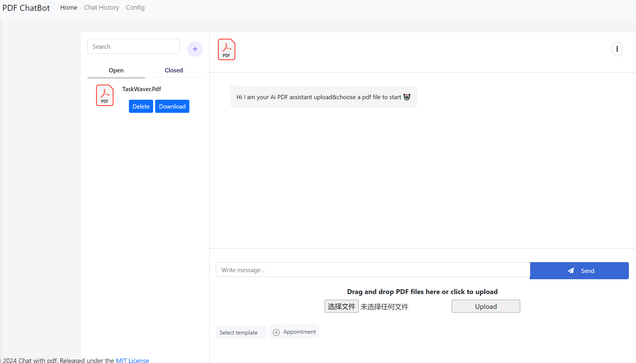Image resolution: width=636 pixels, height=363 pixels.
Task: Switch to the Open tab
Action: coord(116,70)
